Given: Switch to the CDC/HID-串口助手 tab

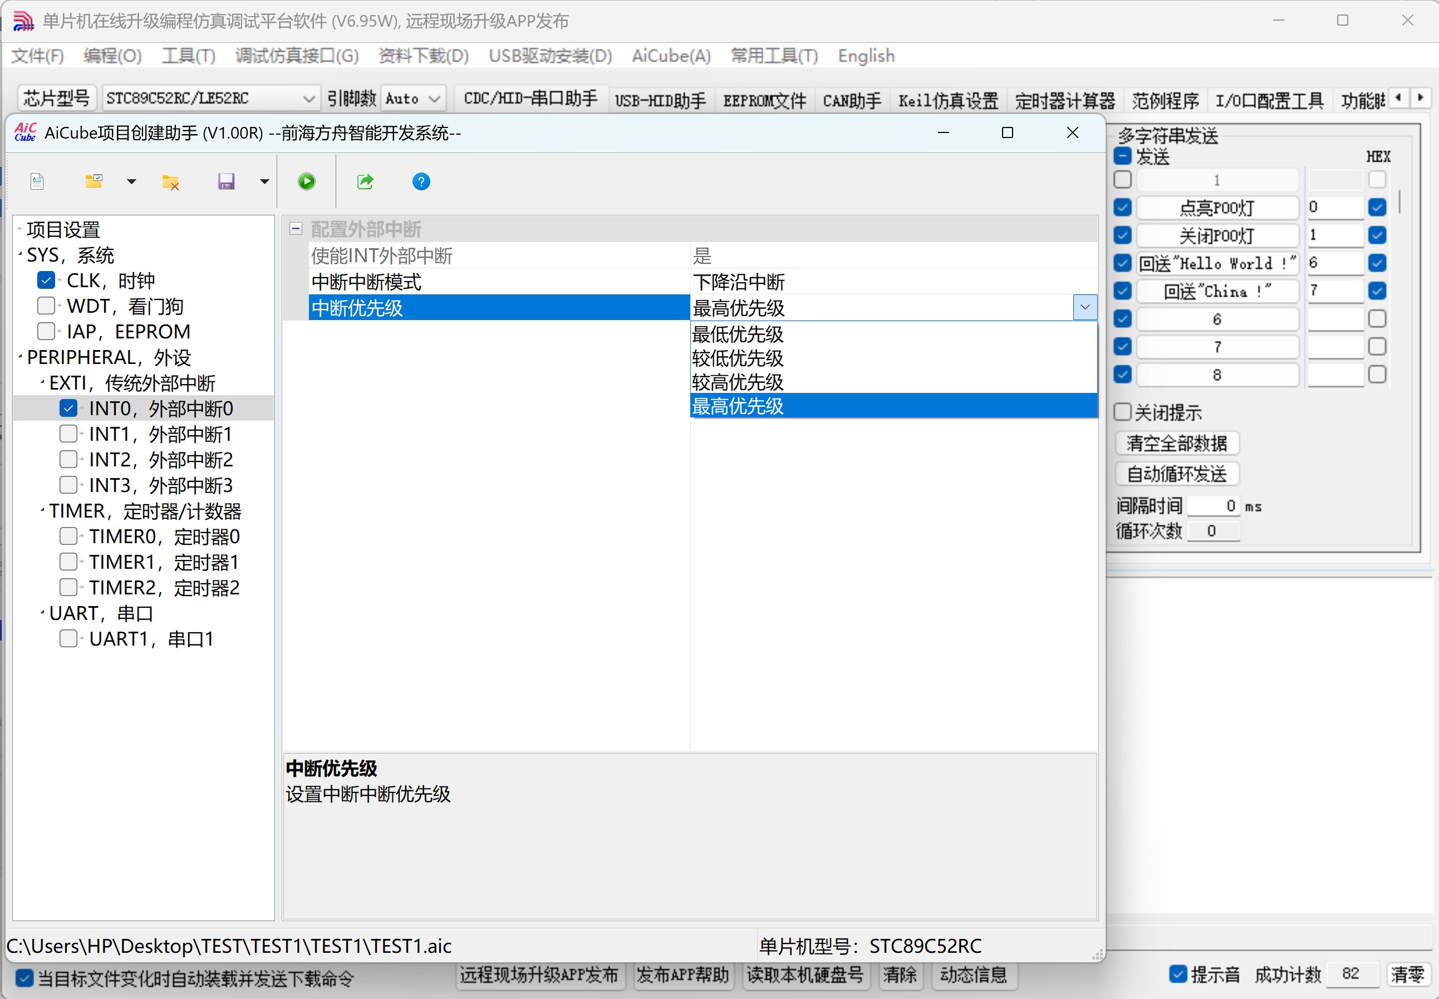Looking at the screenshot, I should tap(531, 99).
